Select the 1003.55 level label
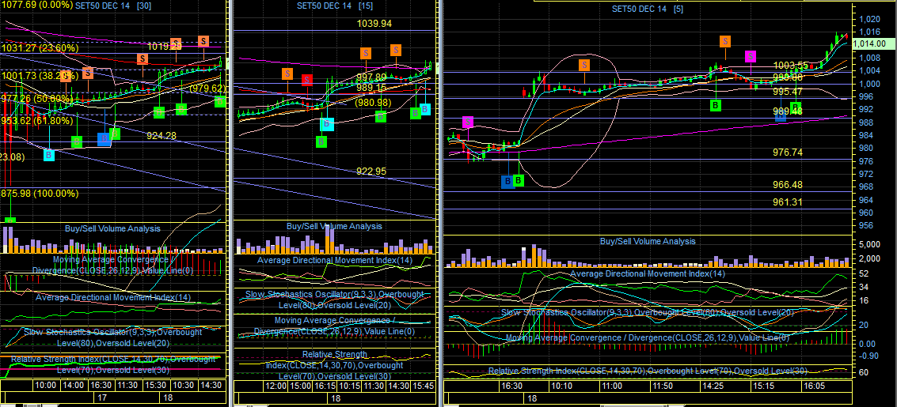The image size is (897, 407). [x=791, y=65]
